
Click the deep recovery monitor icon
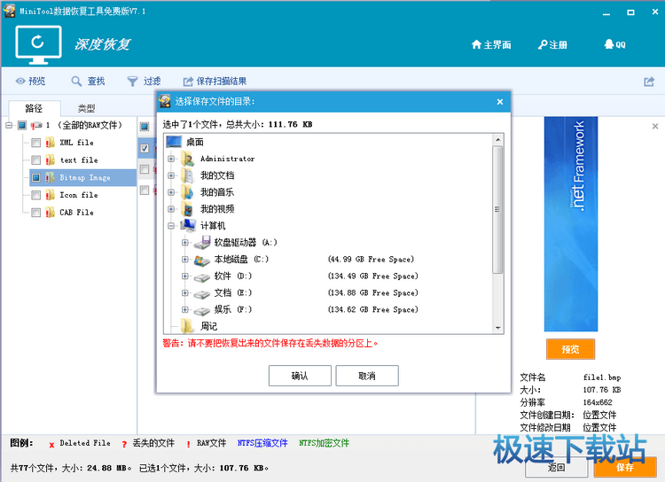point(38,44)
